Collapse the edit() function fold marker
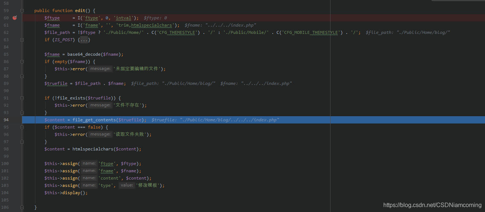Viewport: 485px width, 212px height. [x=22, y=11]
